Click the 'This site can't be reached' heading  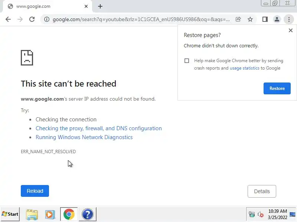click(69, 84)
